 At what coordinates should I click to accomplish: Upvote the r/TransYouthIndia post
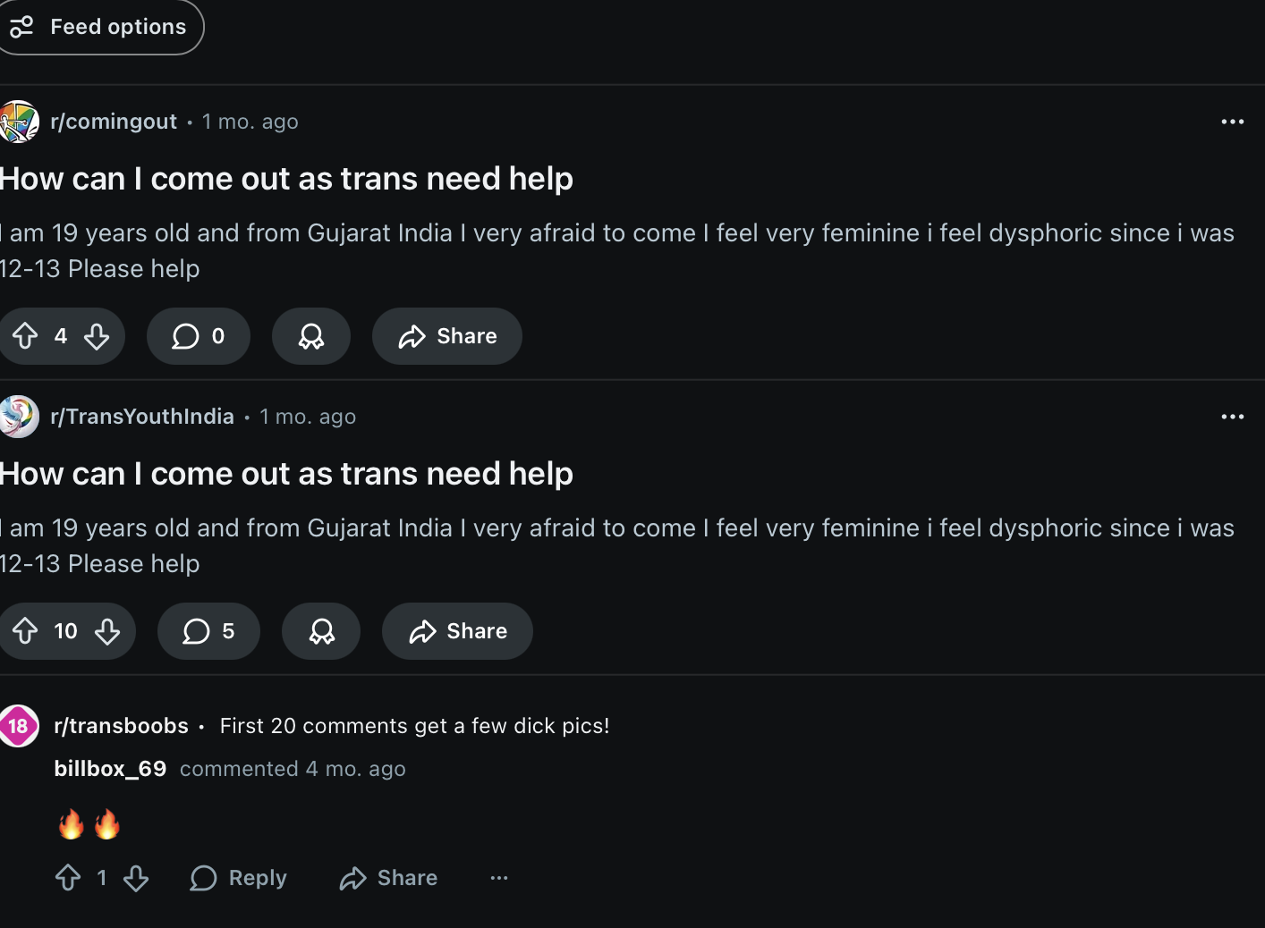tap(25, 631)
